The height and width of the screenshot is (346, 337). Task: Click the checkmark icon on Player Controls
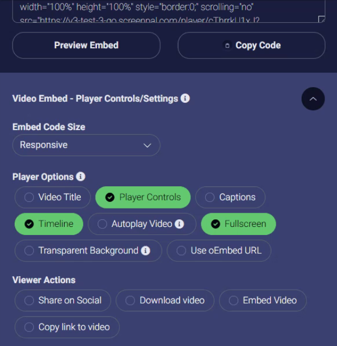[110, 197]
